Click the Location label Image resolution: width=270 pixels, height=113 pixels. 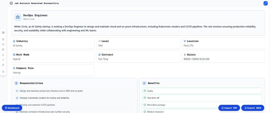(193, 41)
